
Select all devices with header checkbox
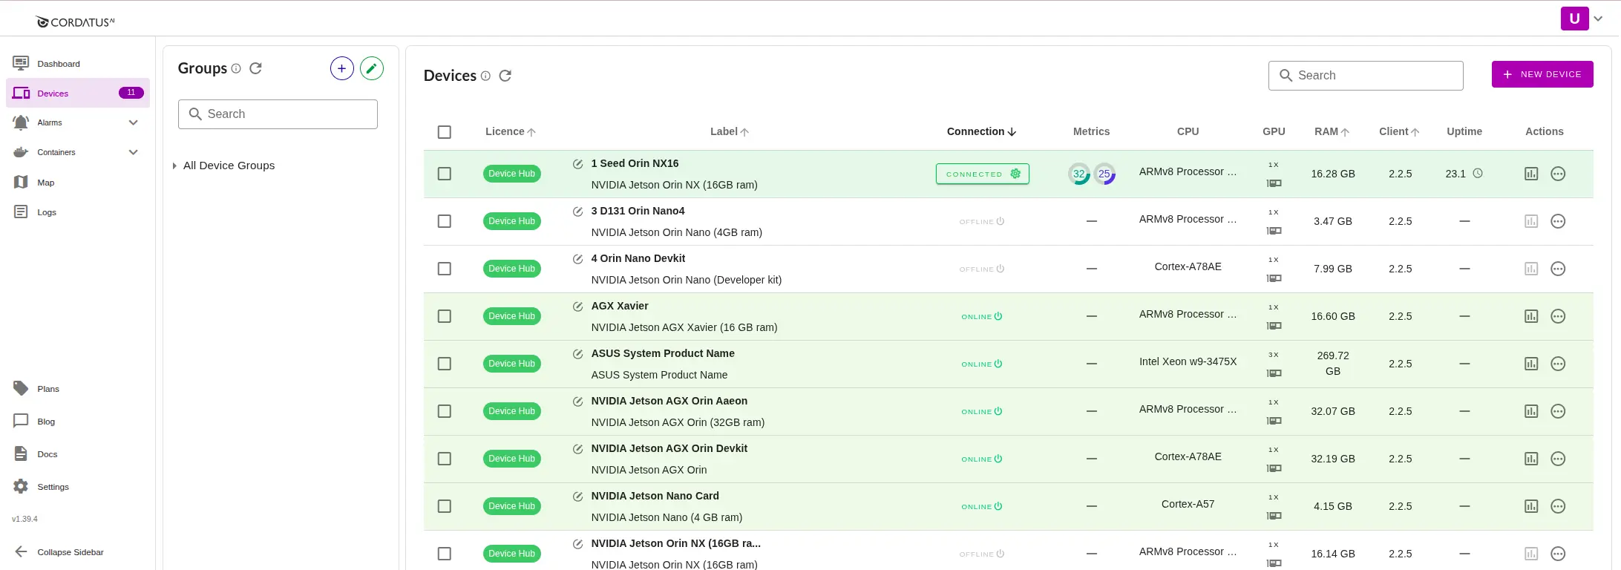pyautogui.click(x=445, y=132)
